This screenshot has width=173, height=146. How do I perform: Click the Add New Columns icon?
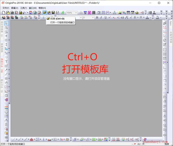[142, 13]
